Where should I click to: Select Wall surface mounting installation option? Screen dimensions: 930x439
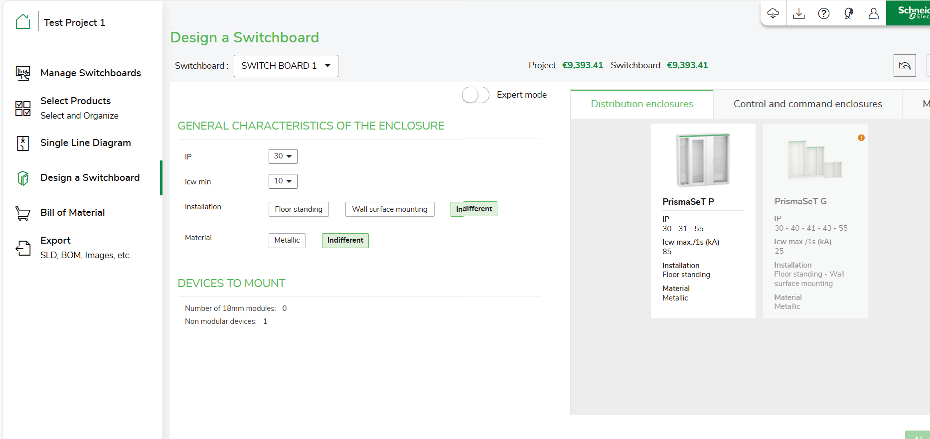[x=390, y=209]
